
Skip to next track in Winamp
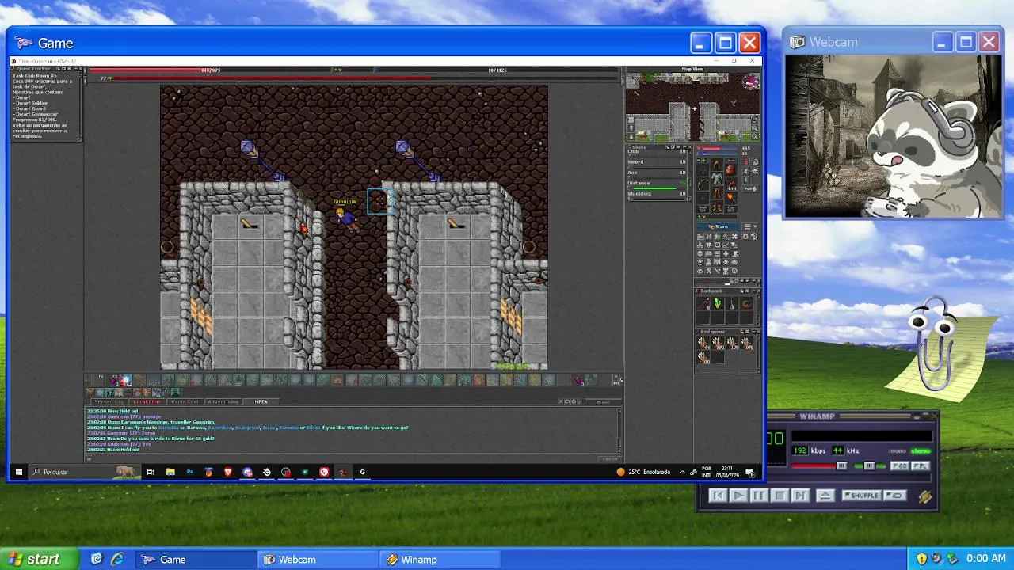[800, 496]
